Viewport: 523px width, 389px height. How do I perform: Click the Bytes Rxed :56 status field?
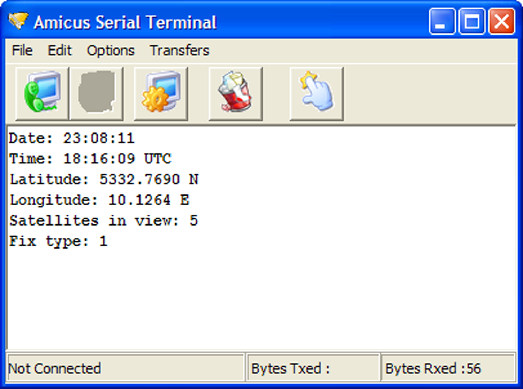448,368
